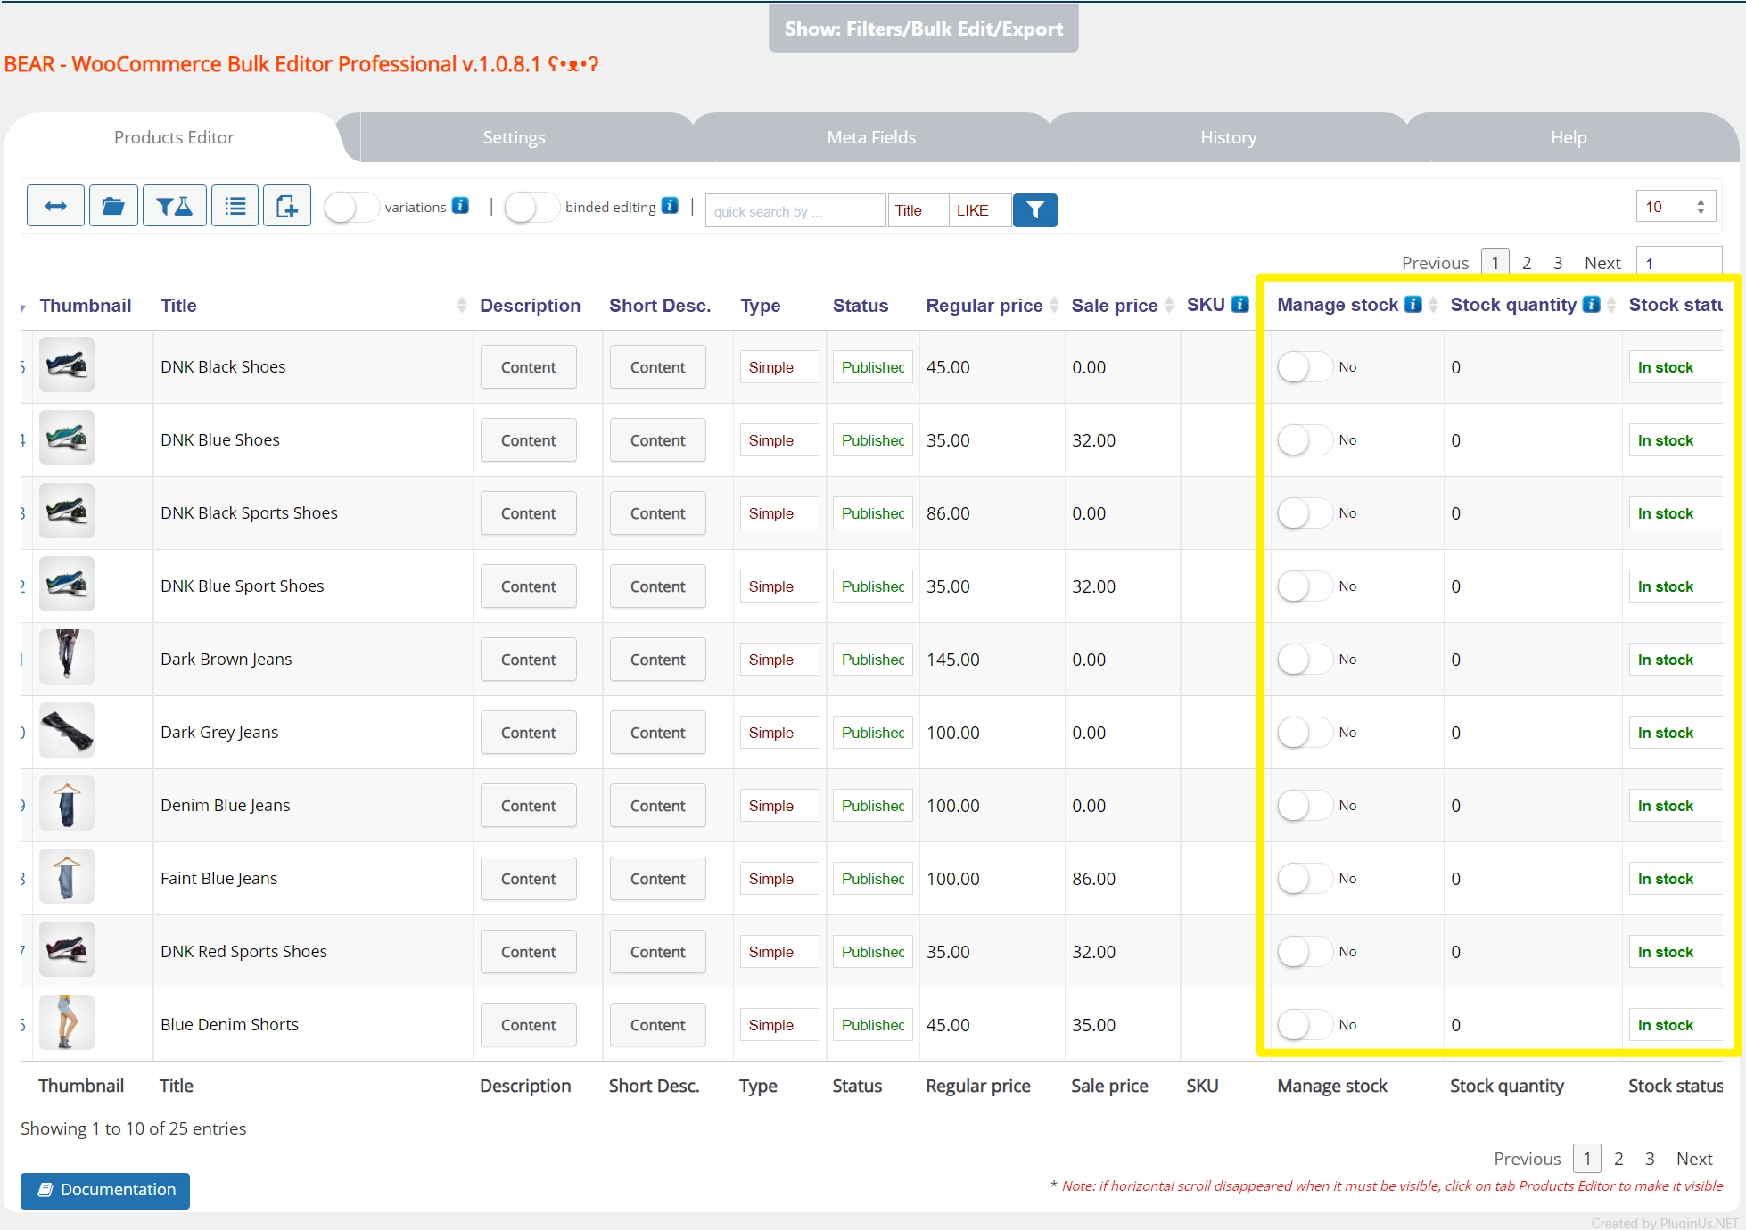Open the Help tab
This screenshot has width=1746, height=1230.
(x=1569, y=137)
